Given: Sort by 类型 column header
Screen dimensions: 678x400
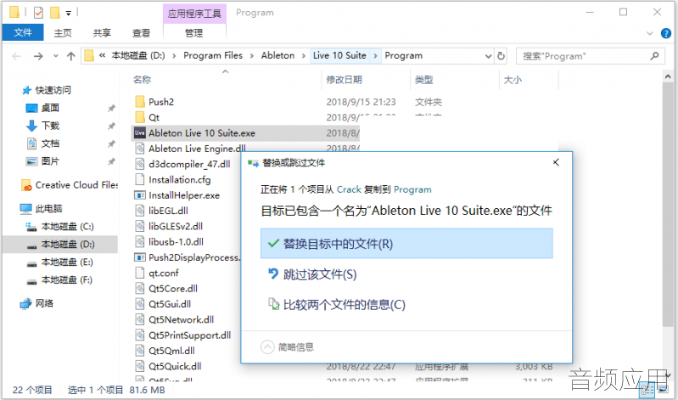Looking at the screenshot, I should point(423,80).
